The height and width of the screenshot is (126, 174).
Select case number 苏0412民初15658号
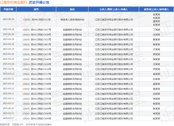37,35
